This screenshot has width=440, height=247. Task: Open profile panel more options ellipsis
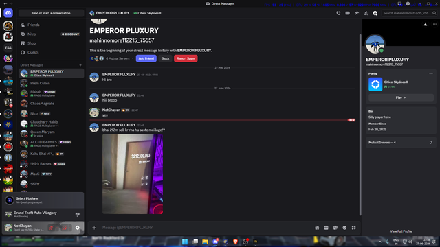tap(434, 25)
